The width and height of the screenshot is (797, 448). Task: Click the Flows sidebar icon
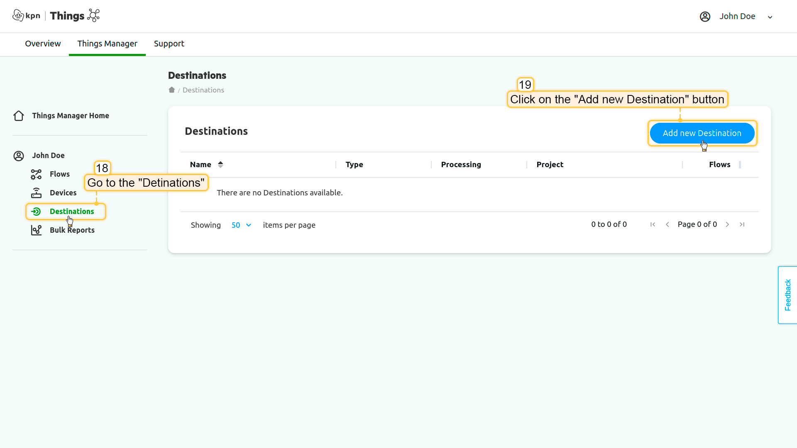pyautogui.click(x=36, y=174)
